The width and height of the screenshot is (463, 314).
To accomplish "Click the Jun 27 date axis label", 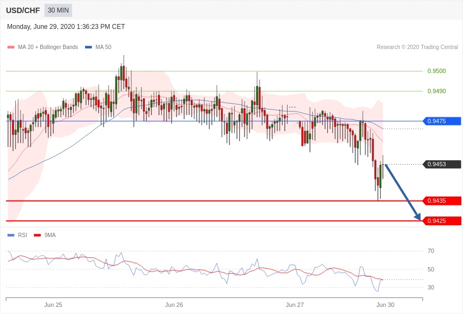I will (295, 305).
